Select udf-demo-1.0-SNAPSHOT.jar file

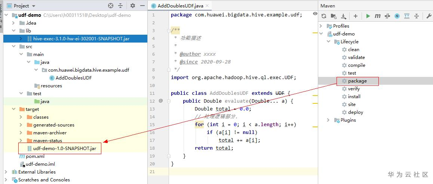coord(62,149)
